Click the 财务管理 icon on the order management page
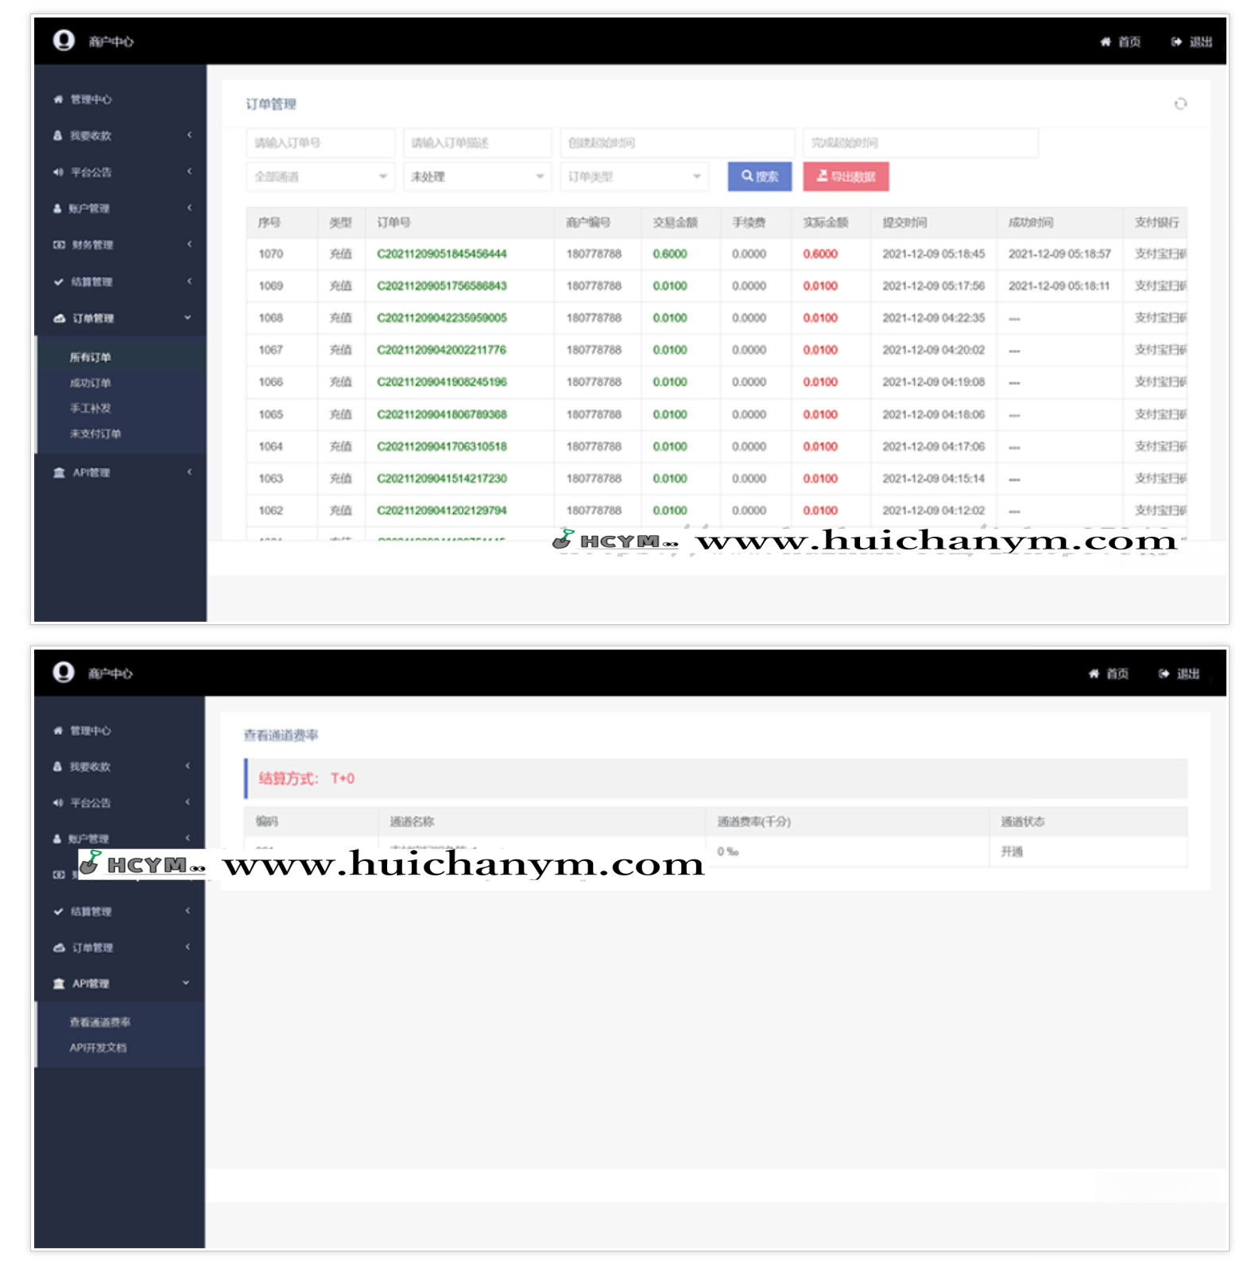 coord(59,245)
